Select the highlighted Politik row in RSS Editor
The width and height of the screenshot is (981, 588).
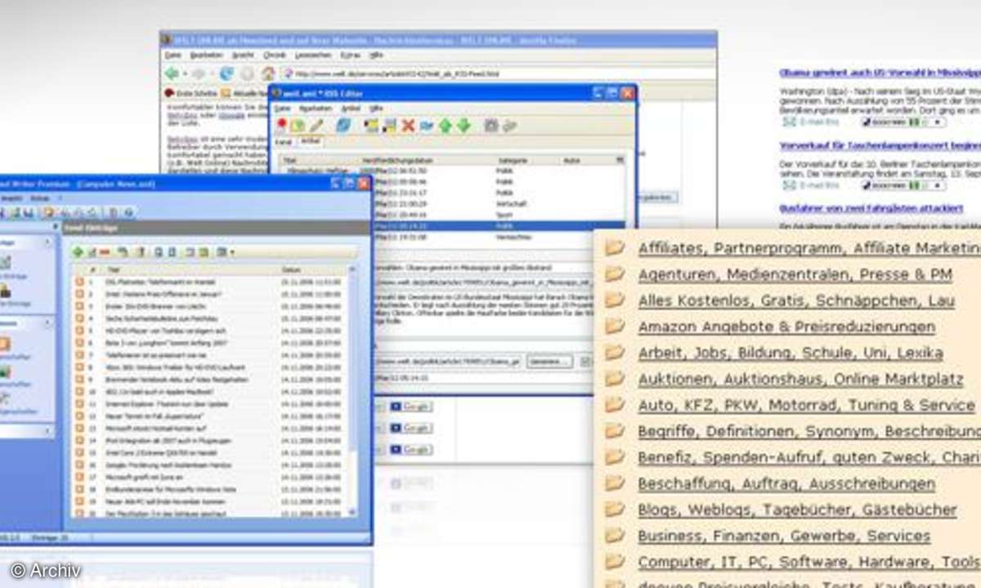499,227
